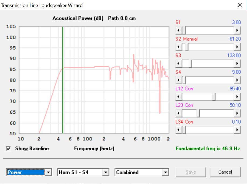Click the S4 value 9.00
Screen dimensions: 247x184
[x=236, y=72]
